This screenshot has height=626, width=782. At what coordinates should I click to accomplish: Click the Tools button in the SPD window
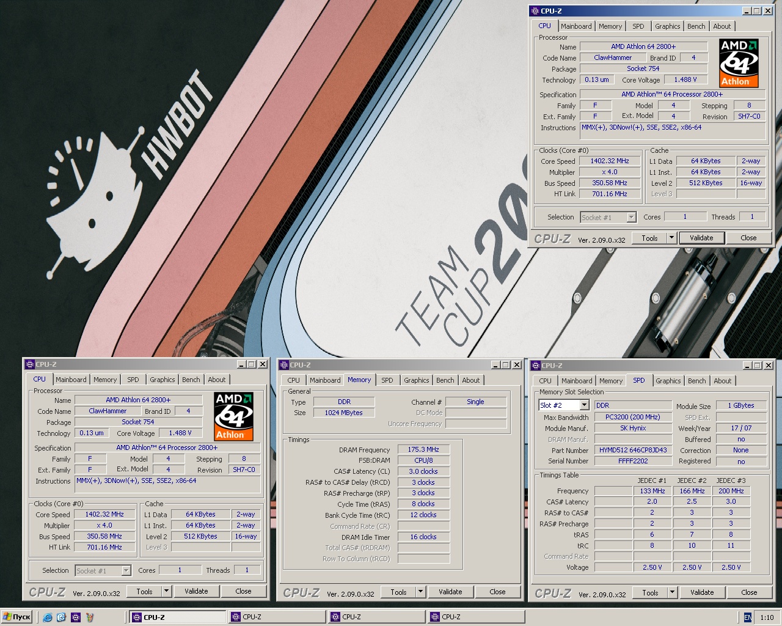click(x=650, y=592)
